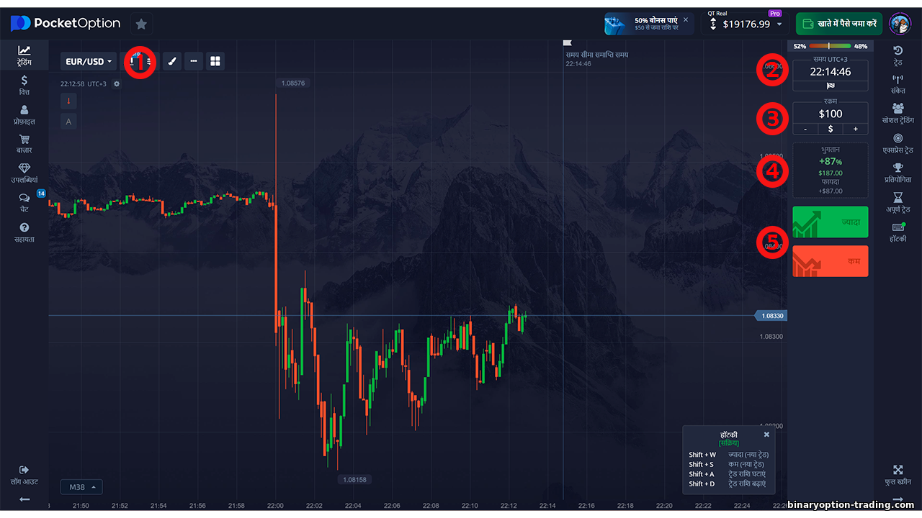The width and height of the screenshot is (922, 518).
Task: Click the red down-arrow chart button
Action: click(x=69, y=101)
